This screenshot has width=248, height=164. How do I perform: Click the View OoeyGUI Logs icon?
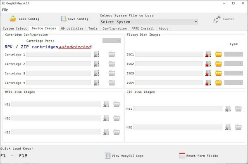click(107, 155)
